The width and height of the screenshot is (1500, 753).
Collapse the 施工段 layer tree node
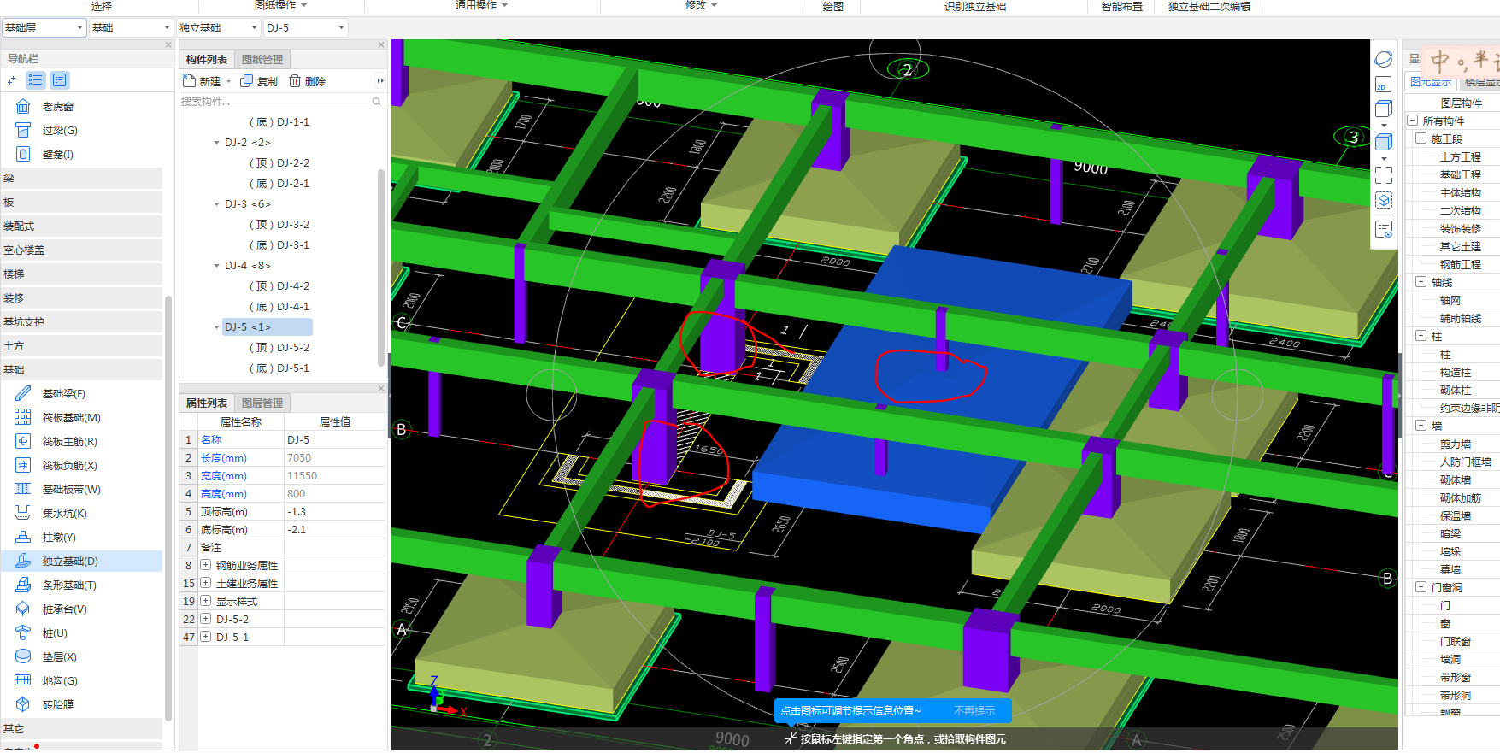pos(1421,138)
